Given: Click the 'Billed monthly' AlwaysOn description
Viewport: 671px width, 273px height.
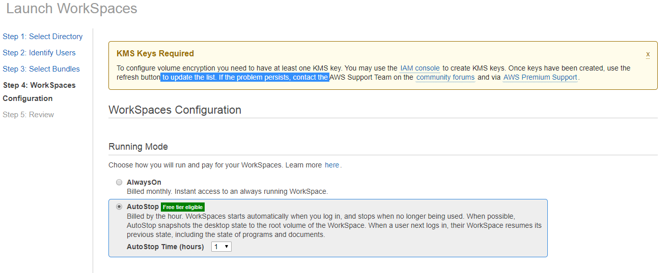Looking at the screenshot, I should pos(227,191).
